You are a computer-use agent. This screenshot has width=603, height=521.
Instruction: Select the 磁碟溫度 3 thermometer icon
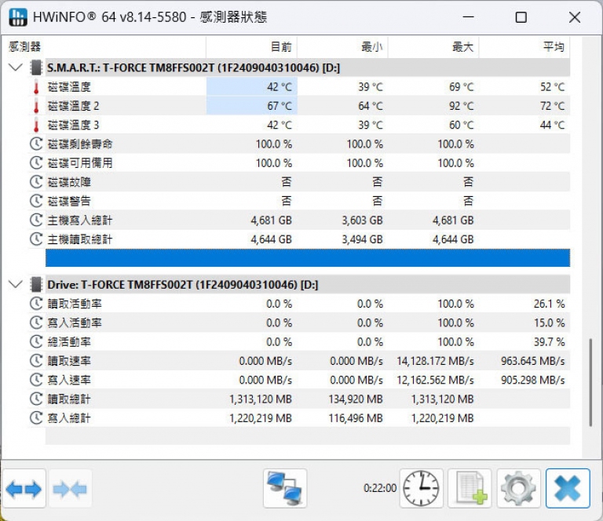[36, 126]
